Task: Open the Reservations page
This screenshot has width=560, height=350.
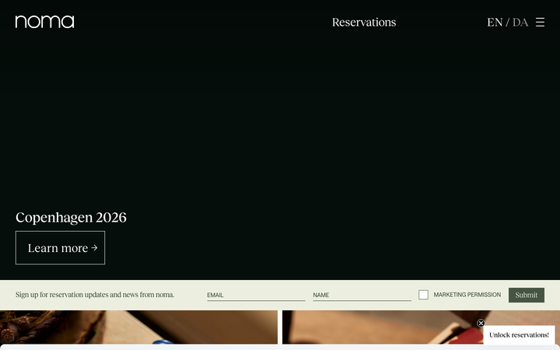Action: (364, 22)
